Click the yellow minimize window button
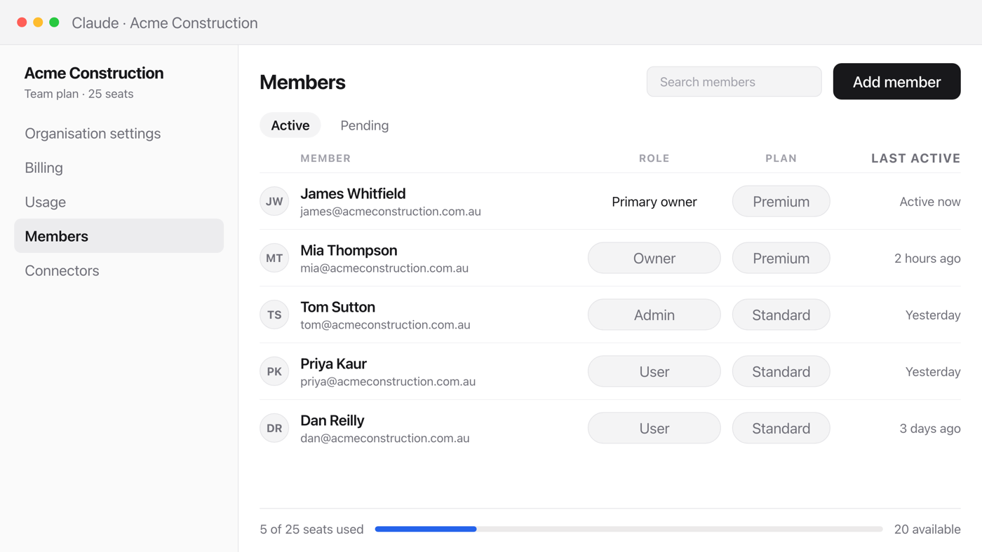Screen dimensions: 982x552 [x=38, y=22]
